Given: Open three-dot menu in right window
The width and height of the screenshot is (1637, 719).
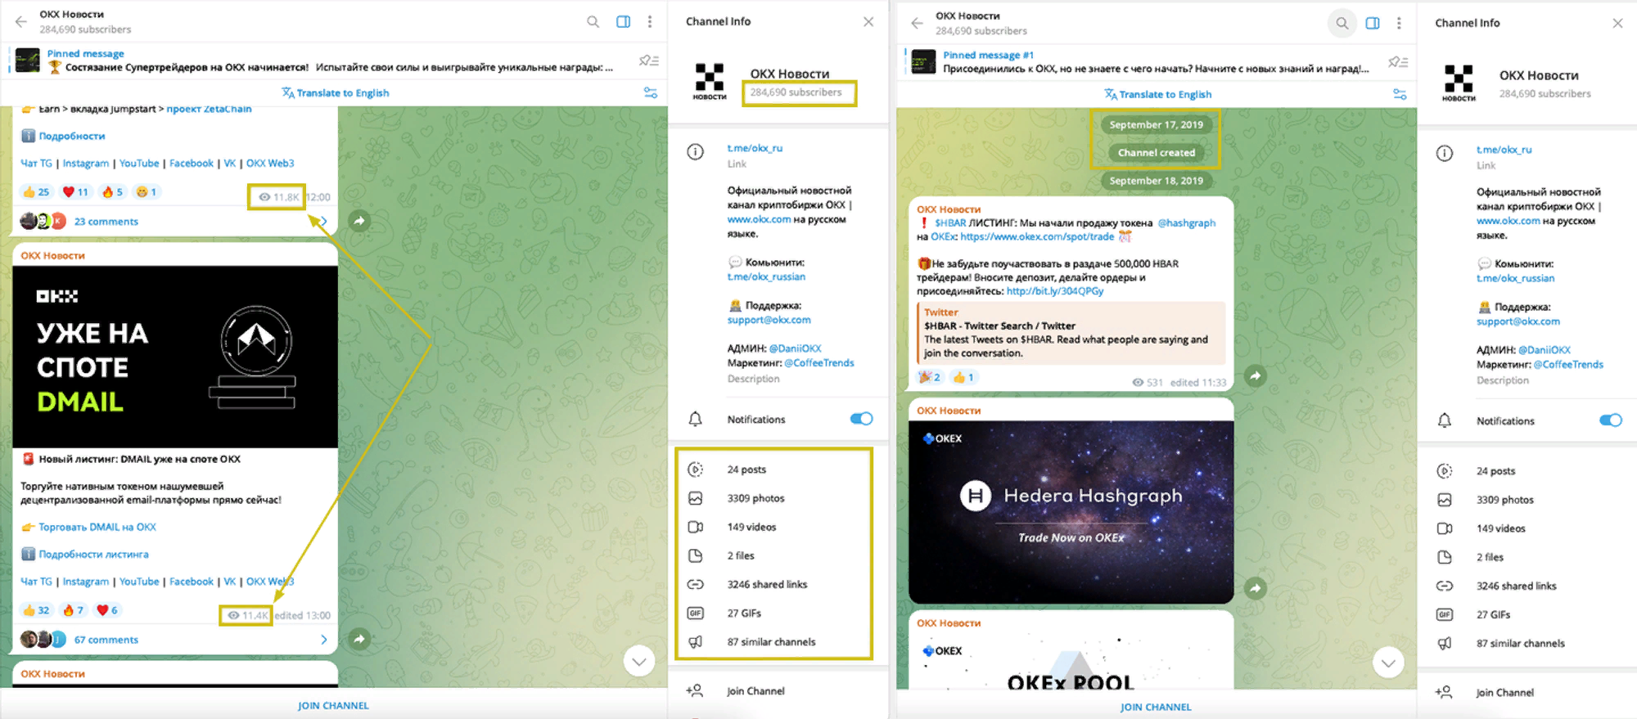Looking at the screenshot, I should 1399,24.
